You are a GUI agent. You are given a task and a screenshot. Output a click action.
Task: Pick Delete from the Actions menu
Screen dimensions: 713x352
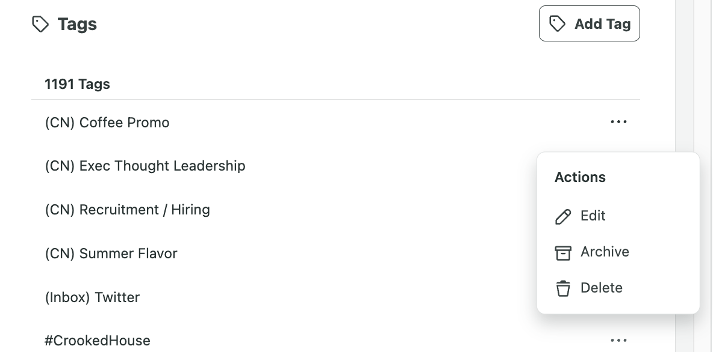click(601, 288)
